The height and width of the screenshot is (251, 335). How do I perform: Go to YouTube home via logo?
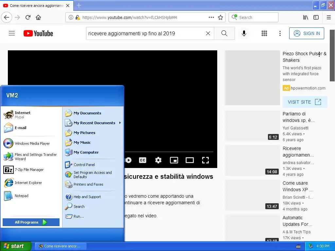38,34
